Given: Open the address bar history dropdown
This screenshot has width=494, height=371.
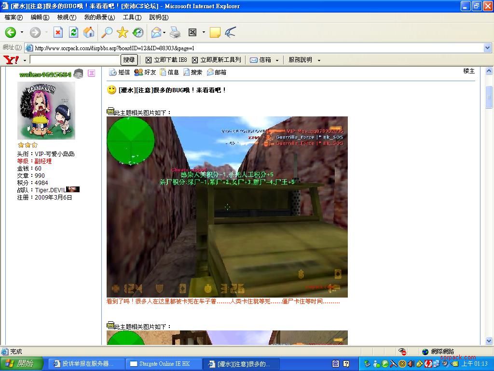Looking at the screenshot, I should (487, 48).
